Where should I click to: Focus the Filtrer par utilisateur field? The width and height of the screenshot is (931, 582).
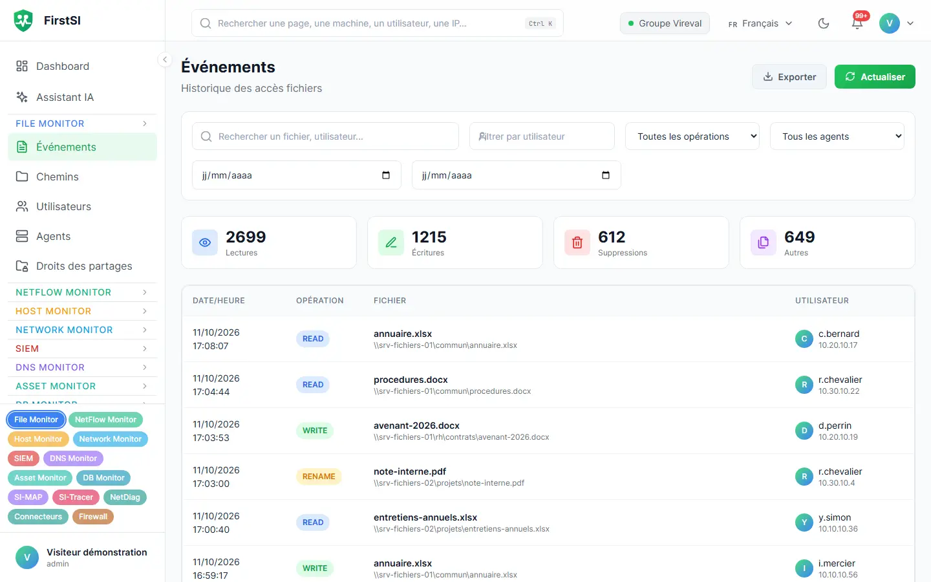(542, 136)
